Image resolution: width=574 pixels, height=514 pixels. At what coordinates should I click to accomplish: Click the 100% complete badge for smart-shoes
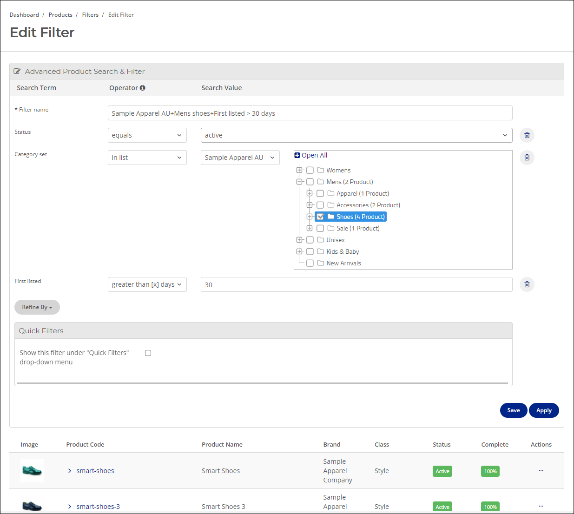(x=490, y=471)
